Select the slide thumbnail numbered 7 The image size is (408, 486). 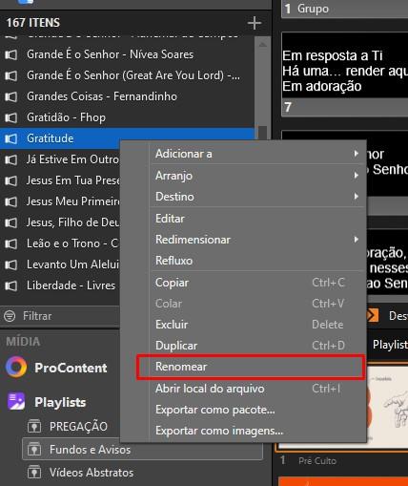coord(345,74)
